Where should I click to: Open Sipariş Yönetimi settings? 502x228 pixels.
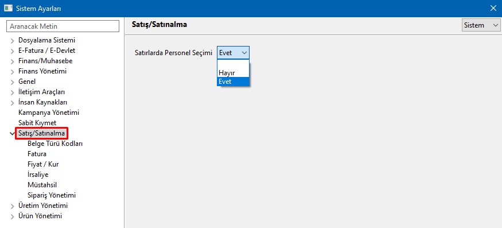[x=52, y=195]
